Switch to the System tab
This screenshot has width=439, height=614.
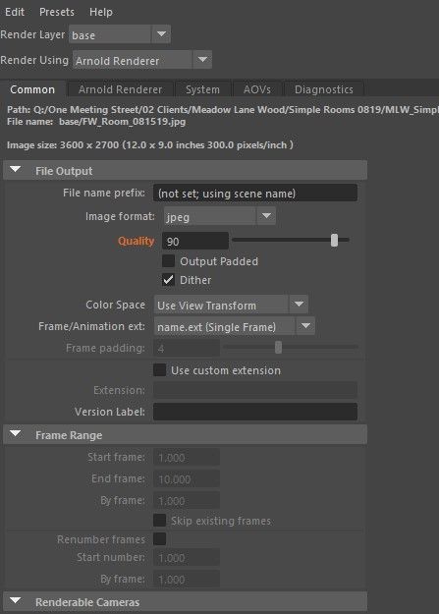click(202, 89)
